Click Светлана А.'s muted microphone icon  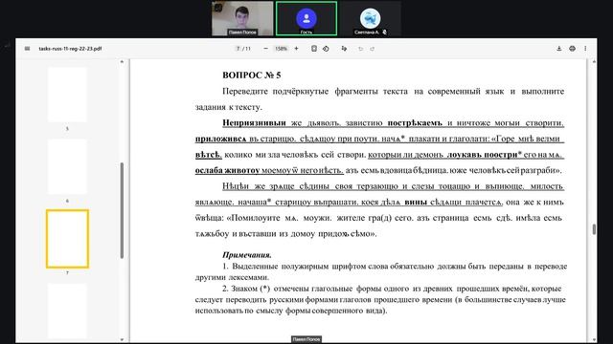click(x=385, y=32)
